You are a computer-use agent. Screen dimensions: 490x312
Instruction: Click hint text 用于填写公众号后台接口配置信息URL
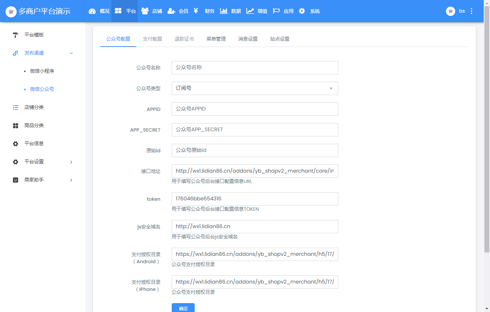[x=212, y=182]
